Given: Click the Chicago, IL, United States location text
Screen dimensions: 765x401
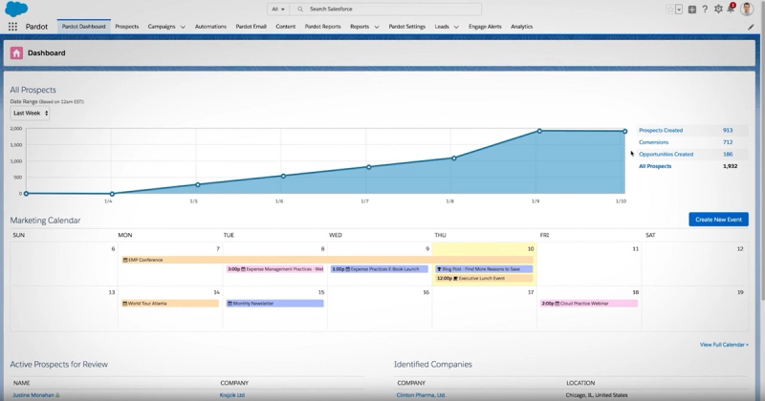Looking at the screenshot, I should point(596,395).
